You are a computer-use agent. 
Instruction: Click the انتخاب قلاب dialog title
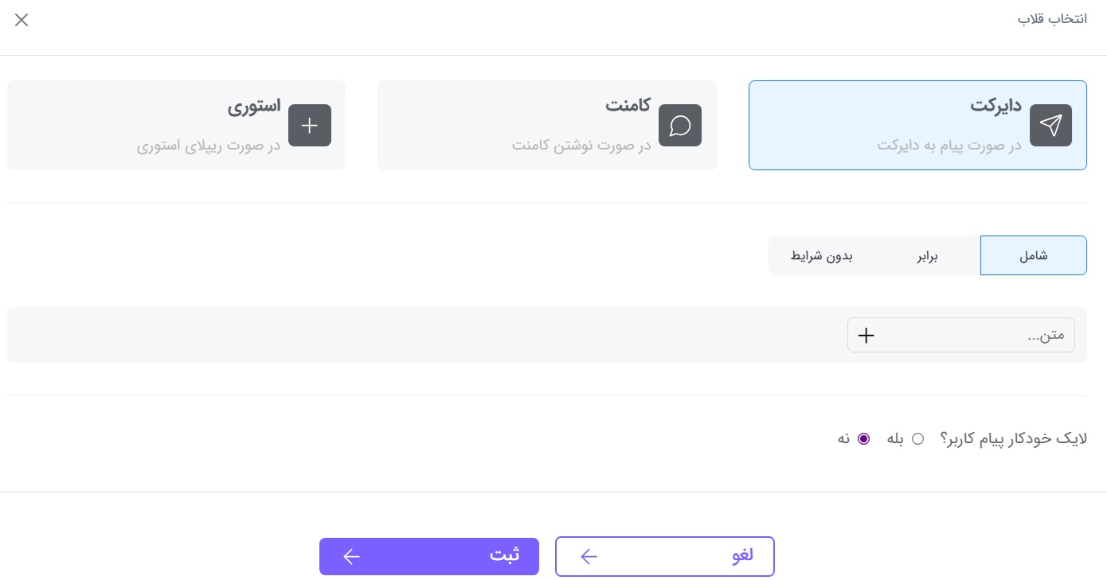(x=1053, y=18)
